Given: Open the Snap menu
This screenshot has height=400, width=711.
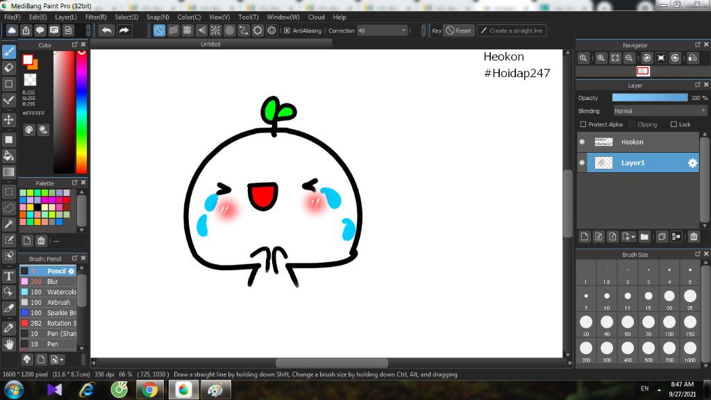Looking at the screenshot, I should click(158, 17).
